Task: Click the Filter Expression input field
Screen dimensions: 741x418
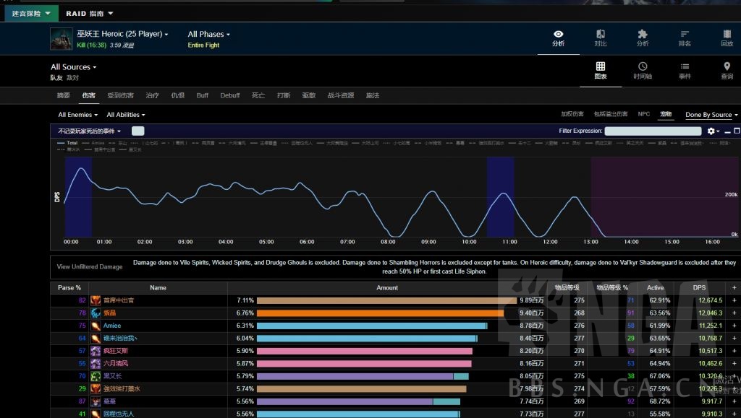Action: [653, 131]
